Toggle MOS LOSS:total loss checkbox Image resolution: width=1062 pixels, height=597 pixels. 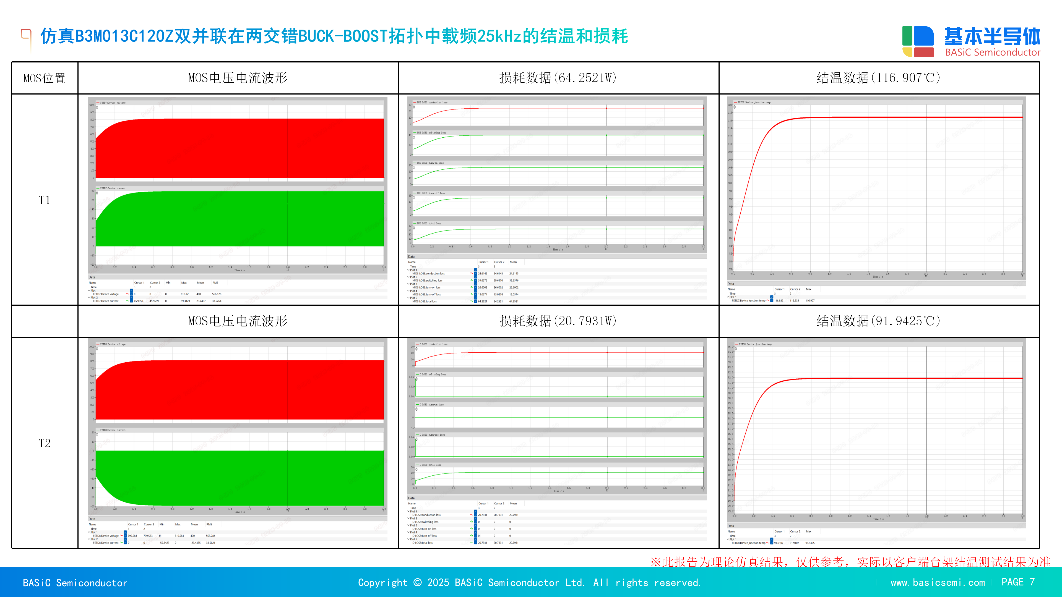click(x=475, y=301)
